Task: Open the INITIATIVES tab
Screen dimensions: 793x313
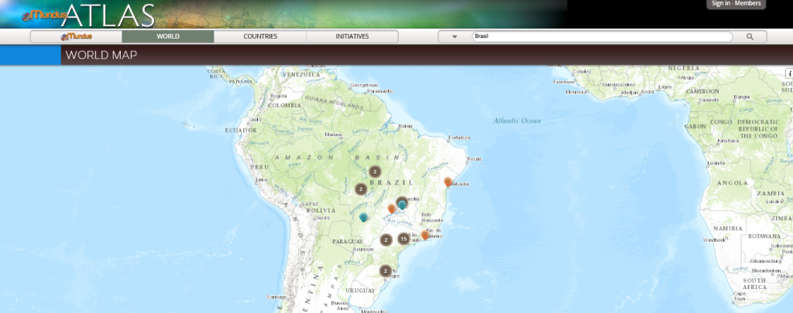Action: [352, 36]
